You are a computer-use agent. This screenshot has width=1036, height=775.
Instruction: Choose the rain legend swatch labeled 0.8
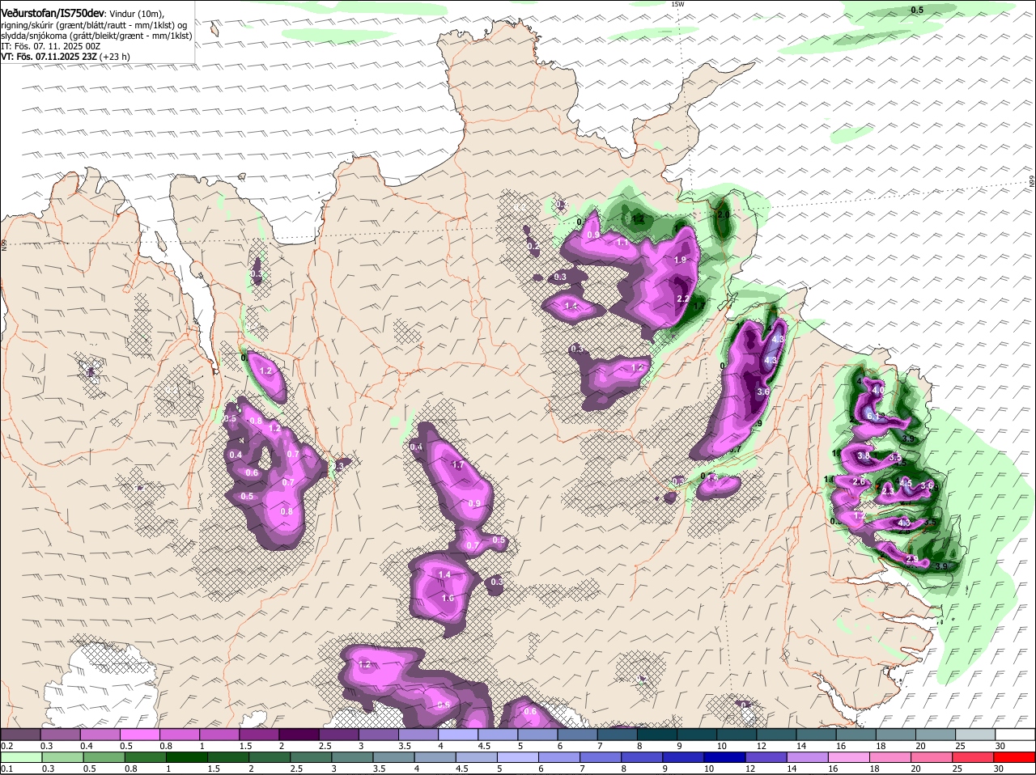[145, 756]
